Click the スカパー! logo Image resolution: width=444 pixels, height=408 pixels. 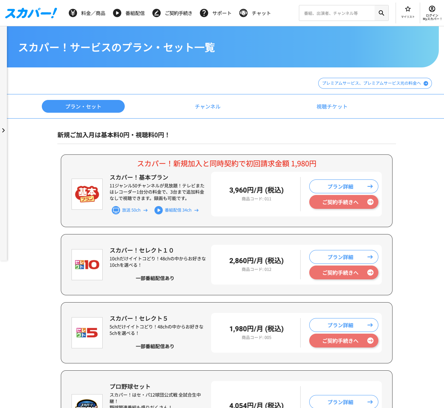pyautogui.click(x=30, y=13)
